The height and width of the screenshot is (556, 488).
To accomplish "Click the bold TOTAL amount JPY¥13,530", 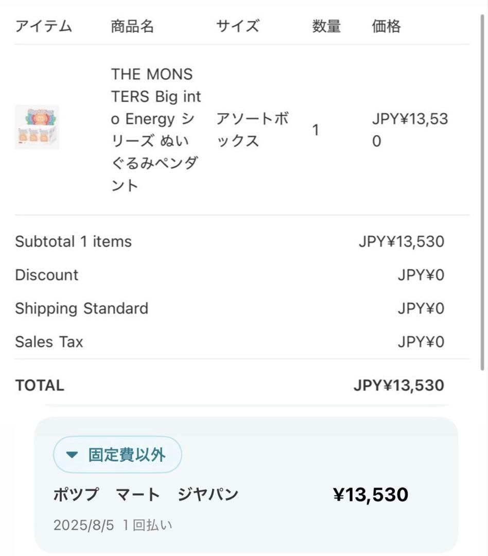I will pyautogui.click(x=398, y=386).
